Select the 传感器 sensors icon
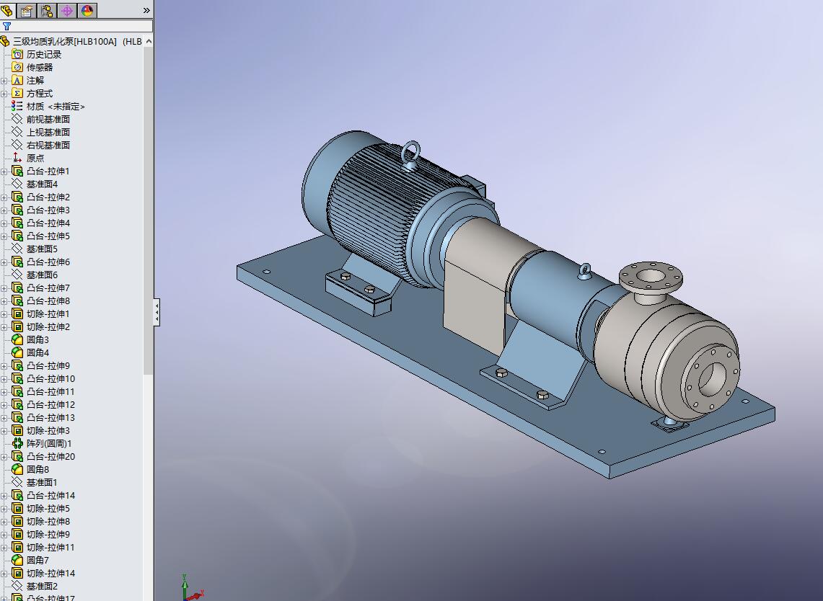 pos(17,67)
